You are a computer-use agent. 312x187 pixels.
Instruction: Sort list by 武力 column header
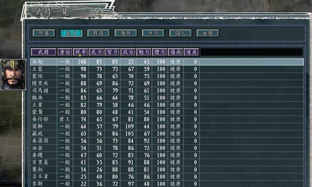pos(96,52)
